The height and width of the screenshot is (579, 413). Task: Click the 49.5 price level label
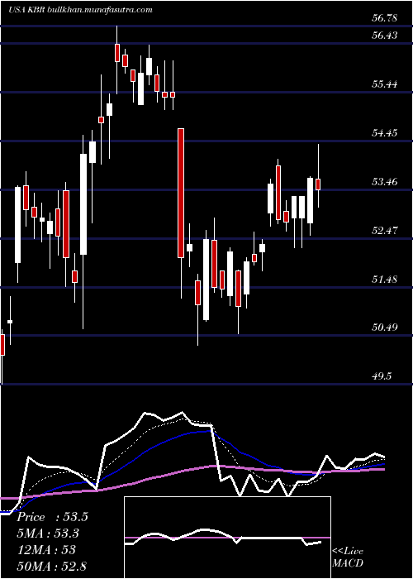pyautogui.click(x=382, y=376)
